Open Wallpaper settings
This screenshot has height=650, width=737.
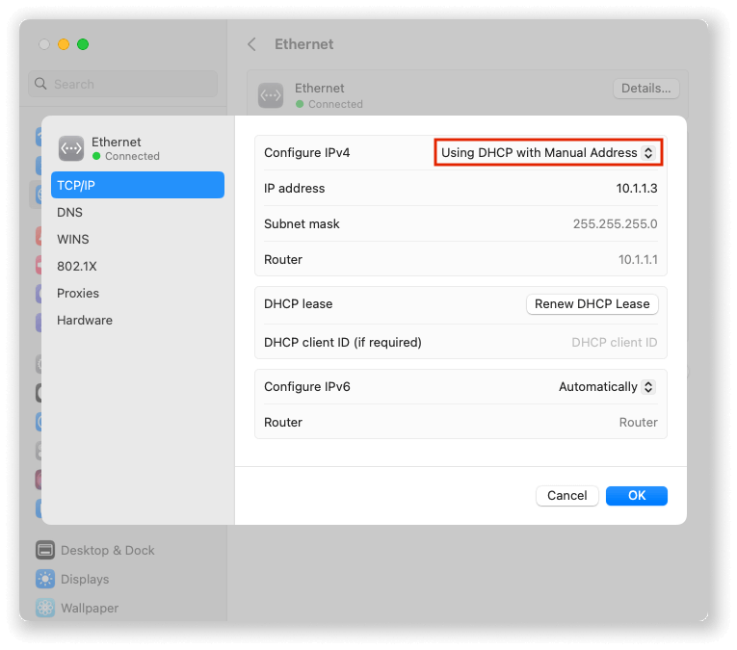point(77,609)
